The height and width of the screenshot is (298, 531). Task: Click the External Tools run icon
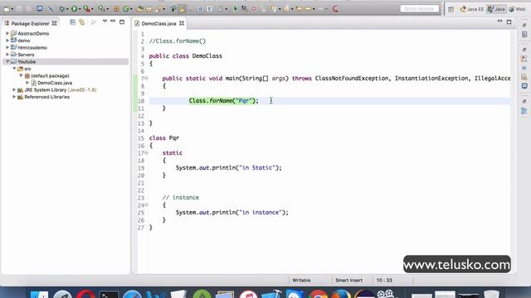(x=101, y=9)
